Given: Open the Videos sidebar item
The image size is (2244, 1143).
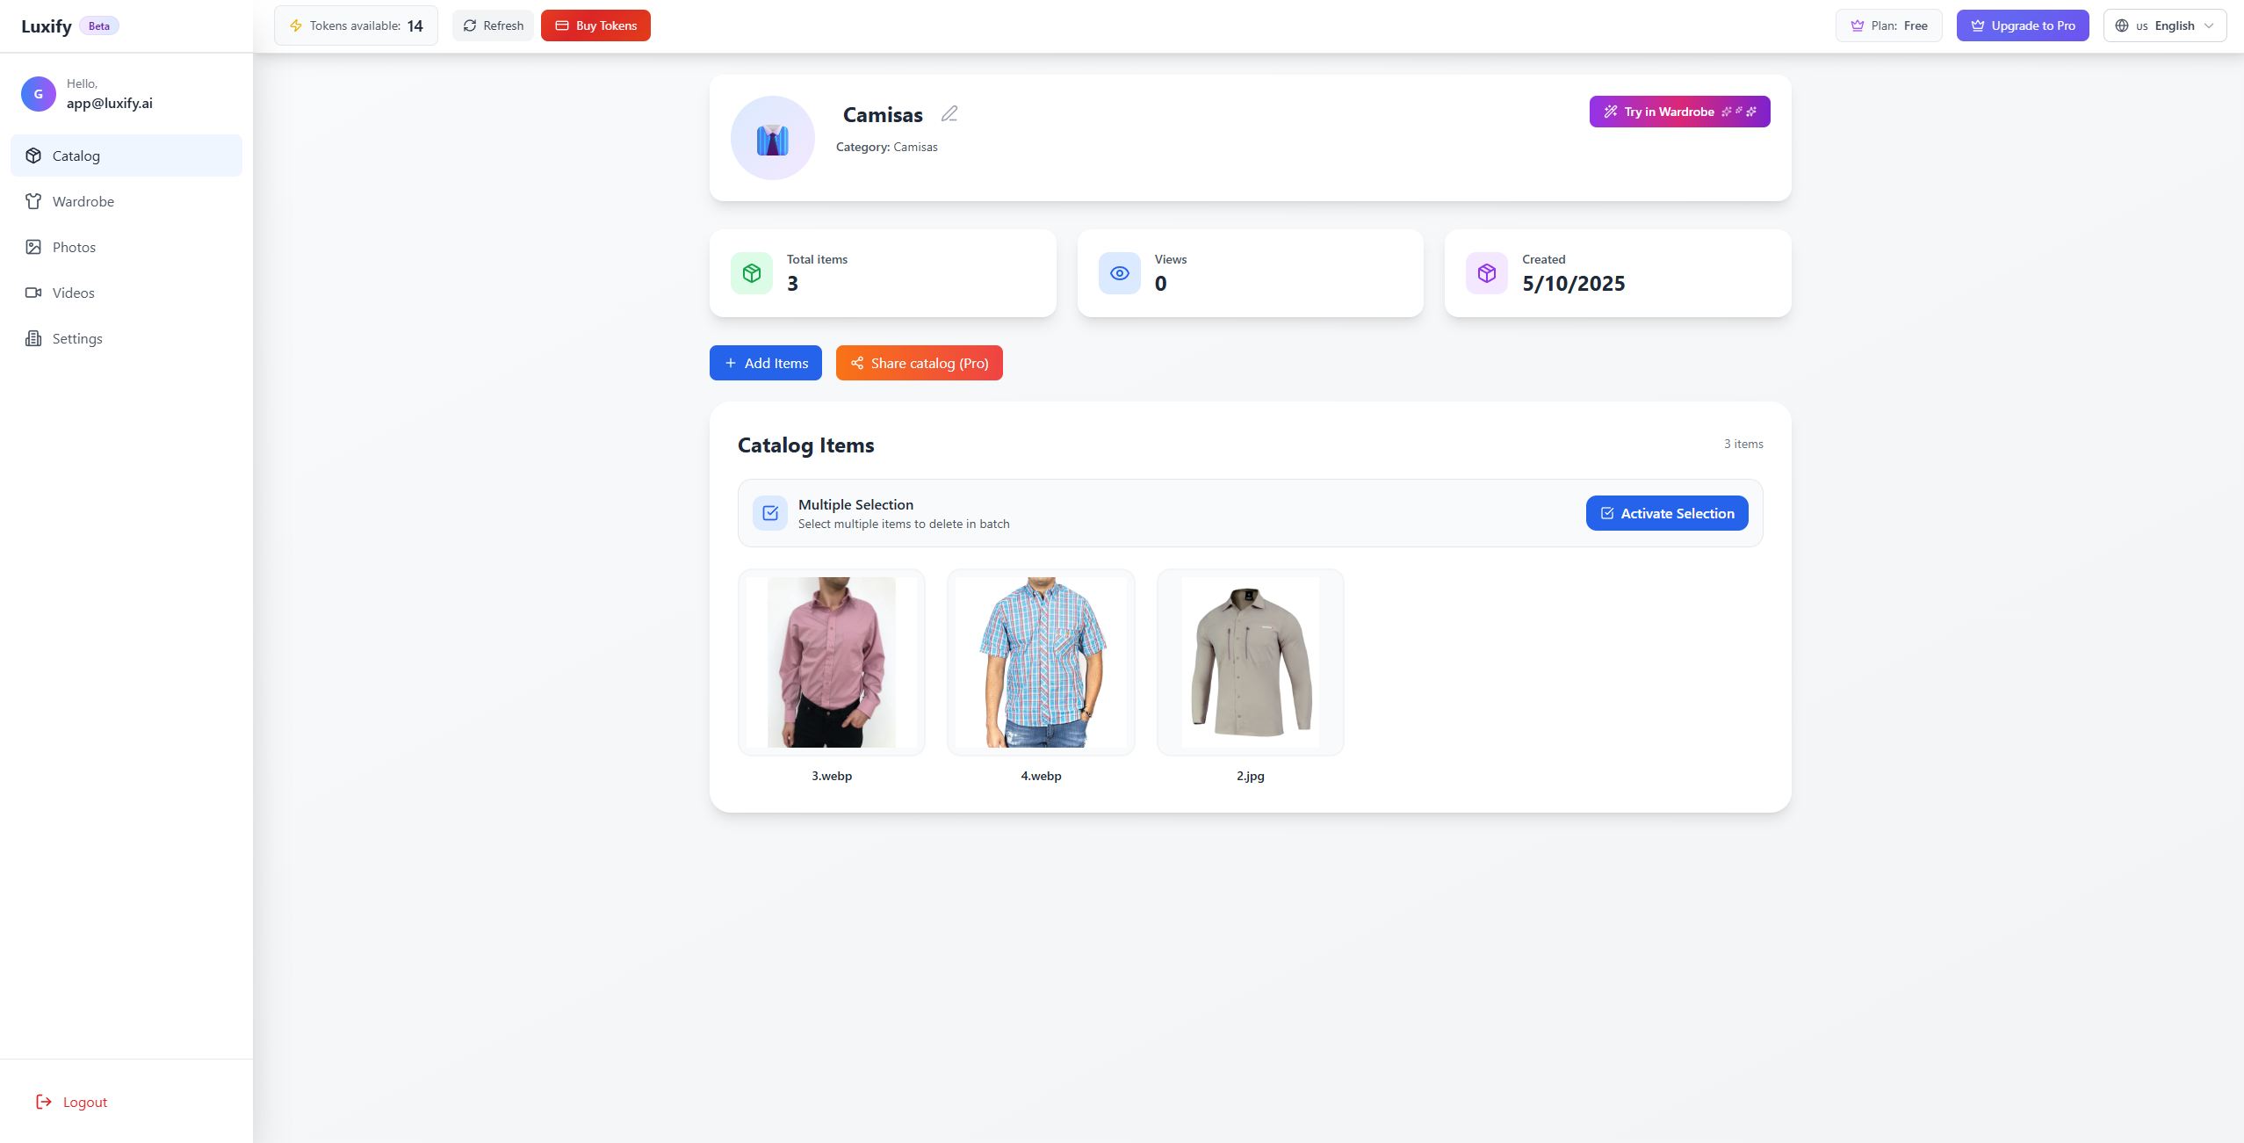Looking at the screenshot, I should coord(73,293).
